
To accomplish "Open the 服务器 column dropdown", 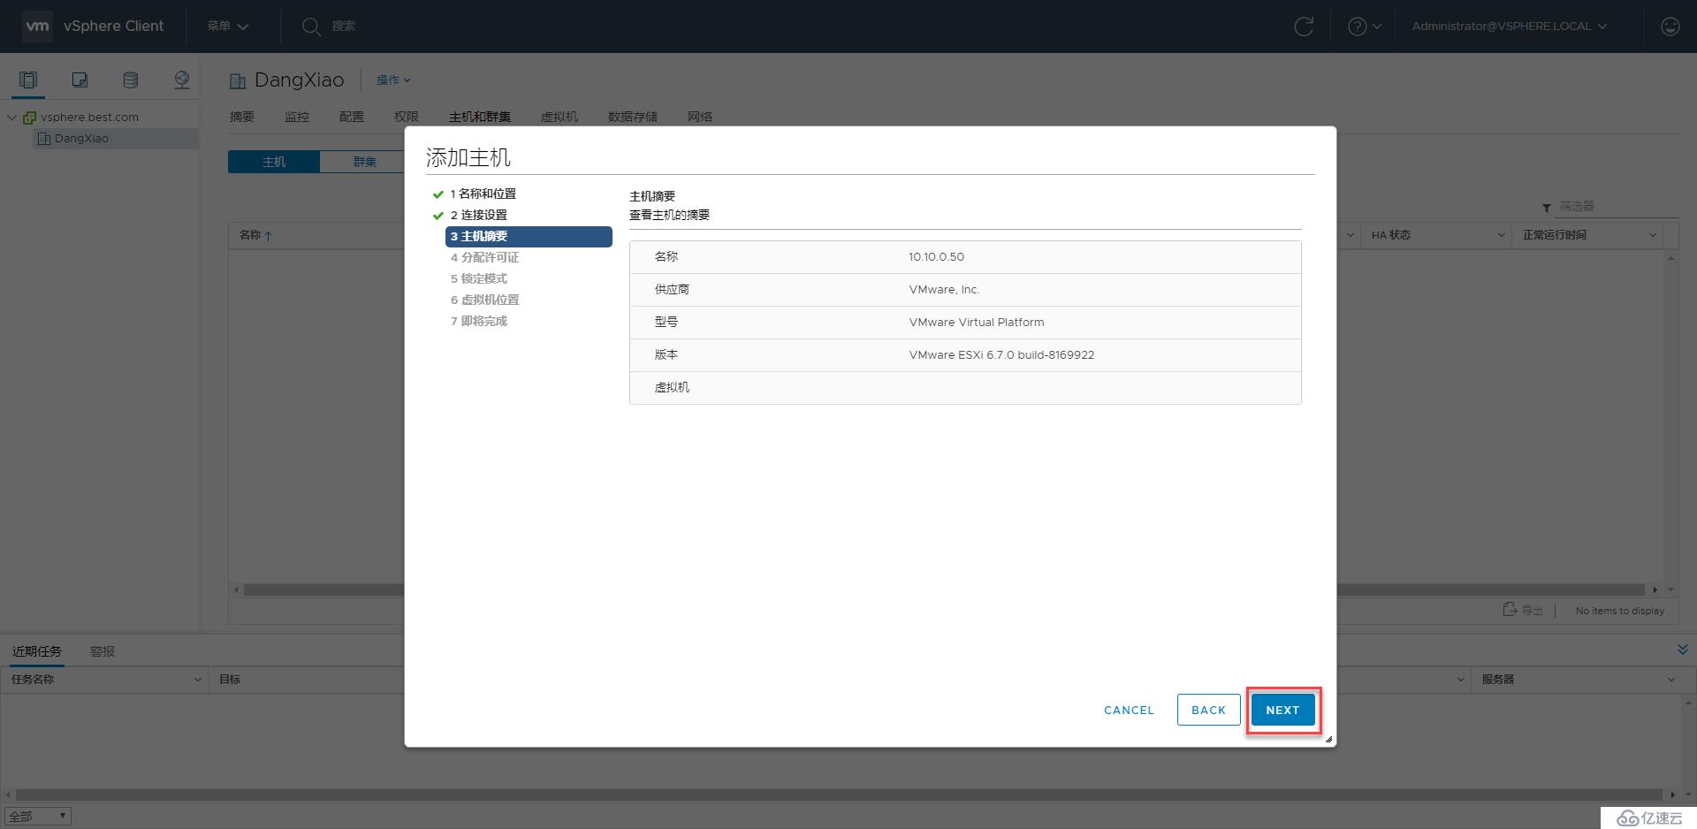I will click(1671, 680).
